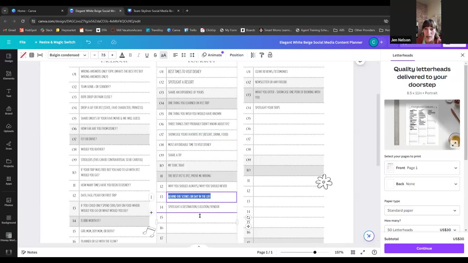Open the Uploads panel
The height and width of the screenshot is (263, 468).
[9, 128]
